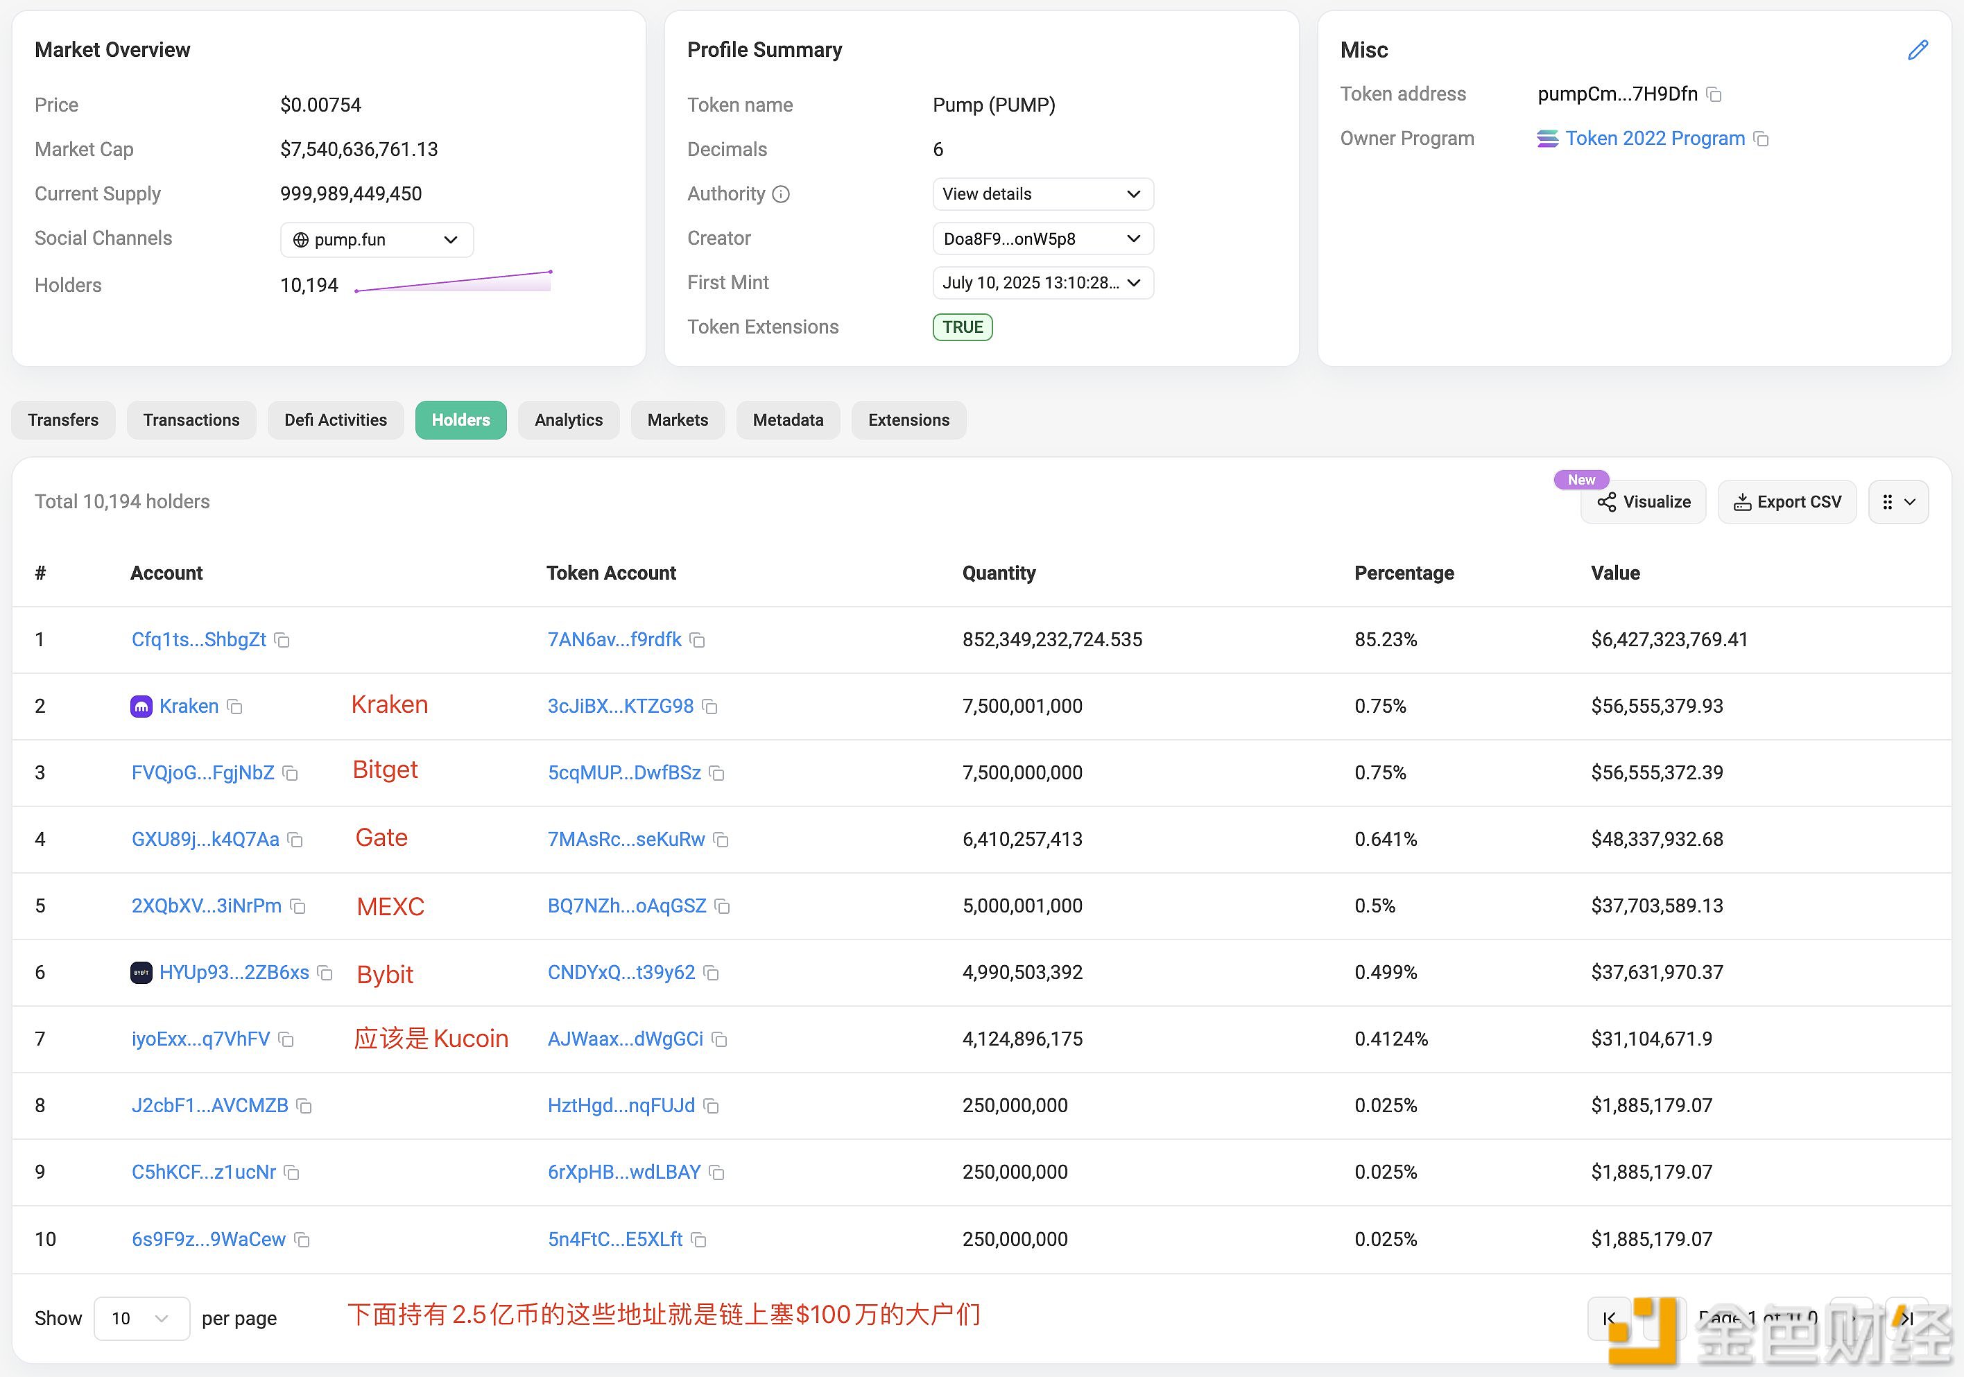Image resolution: width=1964 pixels, height=1377 pixels.
Task: Open the Defi Activities tab
Action: (336, 421)
